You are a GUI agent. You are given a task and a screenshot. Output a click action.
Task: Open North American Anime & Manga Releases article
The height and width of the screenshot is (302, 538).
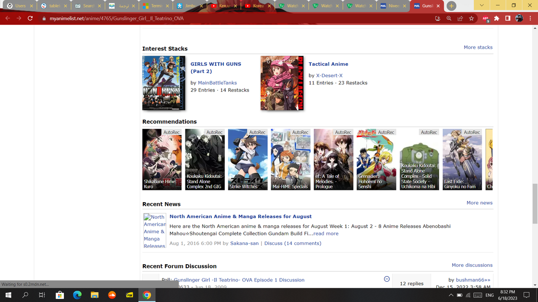tap(240, 216)
